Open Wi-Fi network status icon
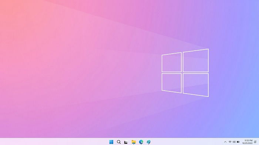 click(230, 142)
